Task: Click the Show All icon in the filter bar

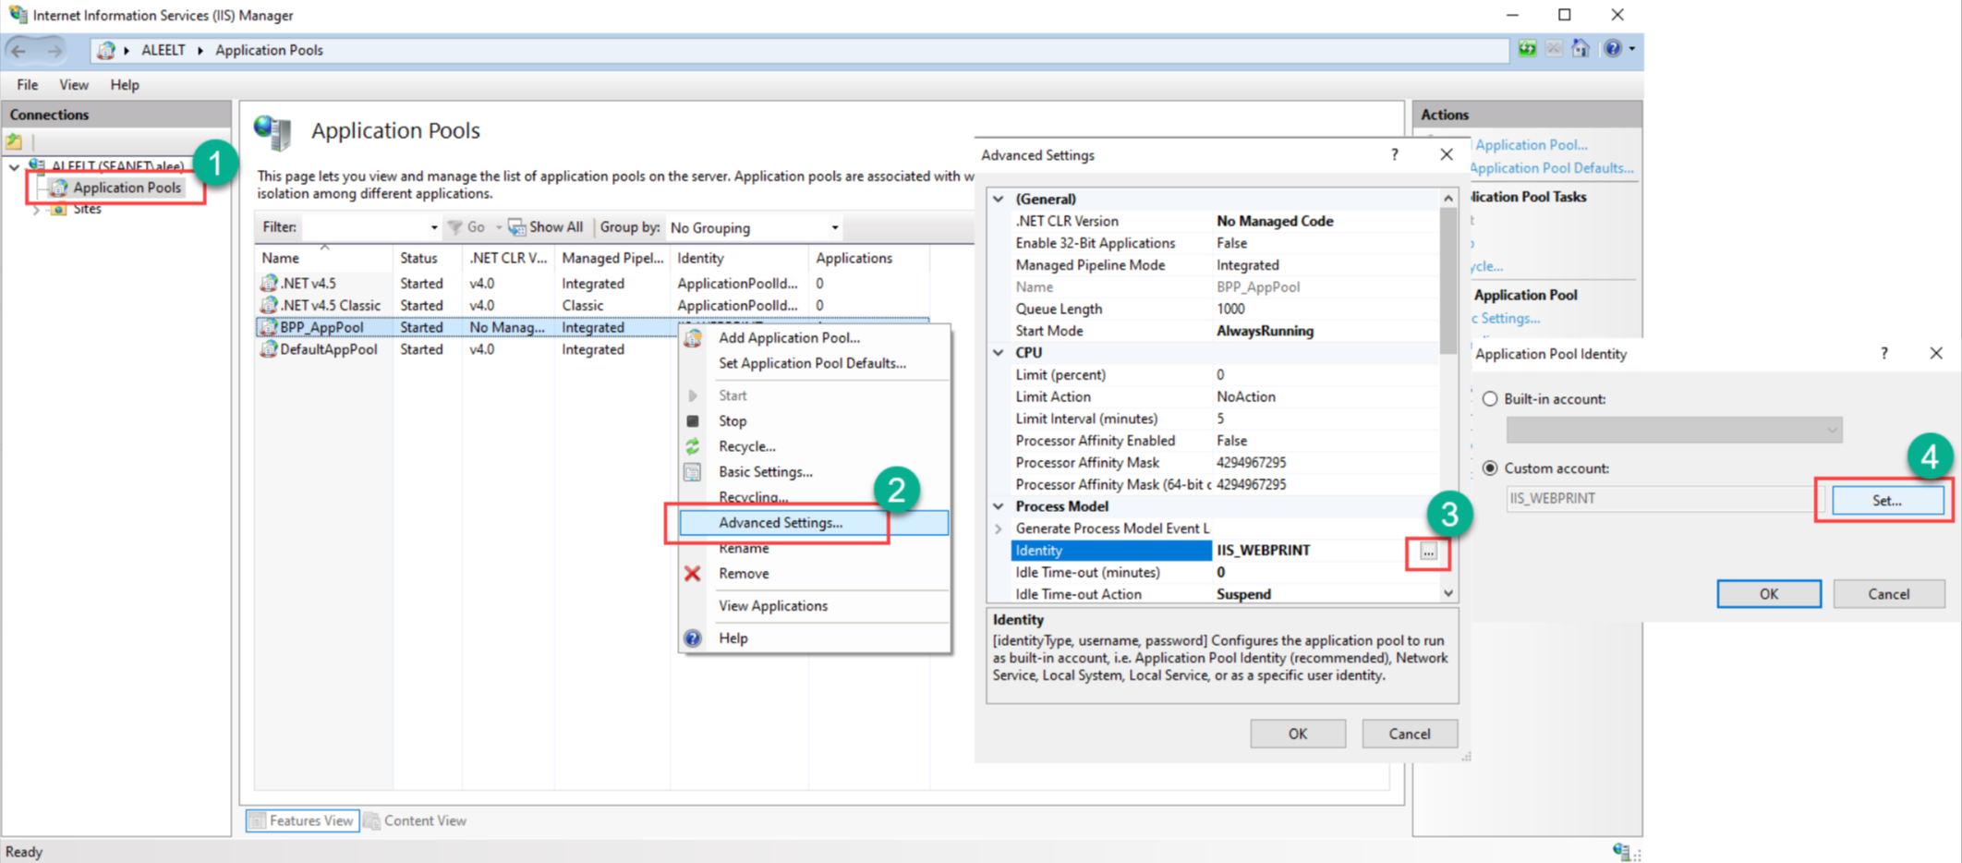Action: pyautogui.click(x=517, y=227)
